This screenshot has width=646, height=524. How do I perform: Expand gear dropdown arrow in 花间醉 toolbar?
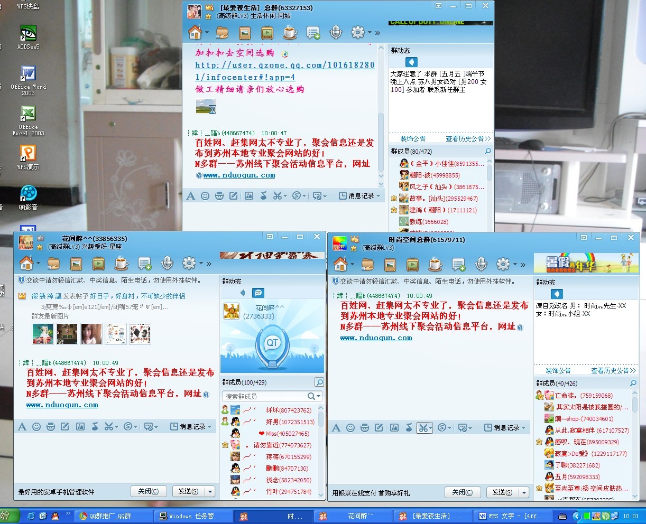(201, 263)
